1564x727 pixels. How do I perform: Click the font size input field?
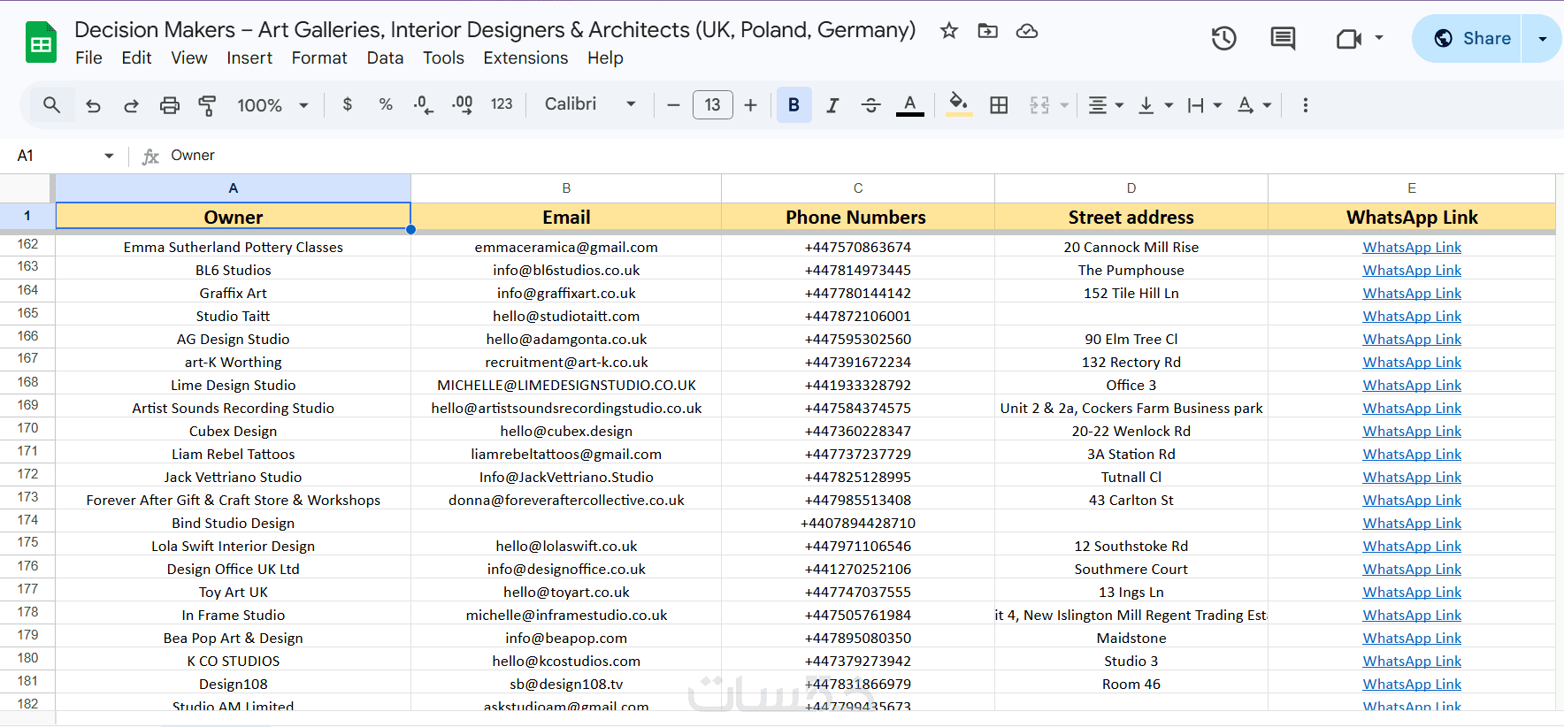[712, 105]
